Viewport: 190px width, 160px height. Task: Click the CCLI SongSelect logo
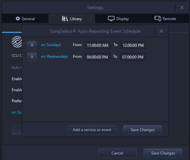point(17,42)
